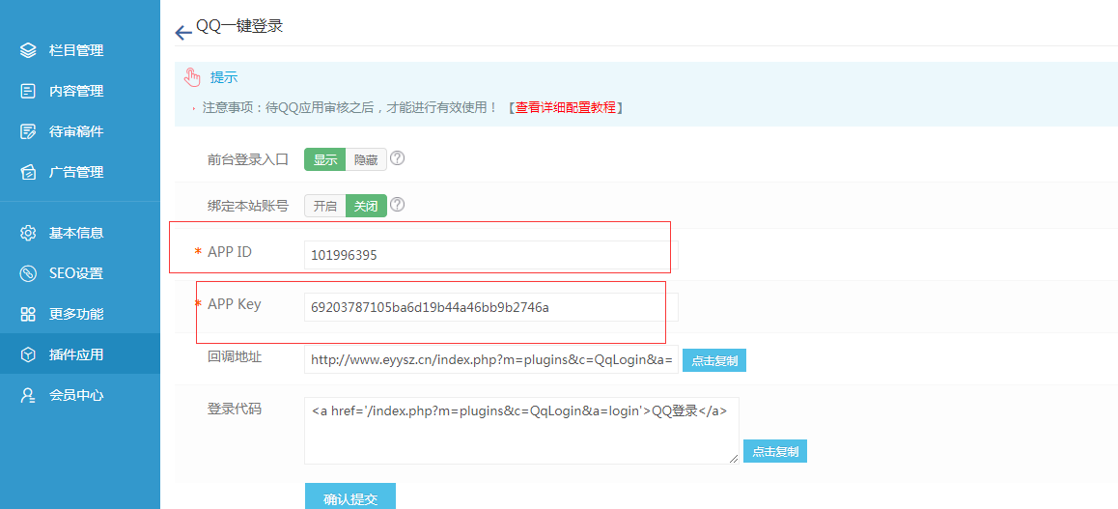Open the 插件应用 menu item
This screenshot has width=1118, height=509.
pyautogui.click(x=76, y=354)
